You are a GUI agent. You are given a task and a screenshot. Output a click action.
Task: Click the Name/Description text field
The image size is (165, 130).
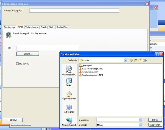[x=74, y=10]
